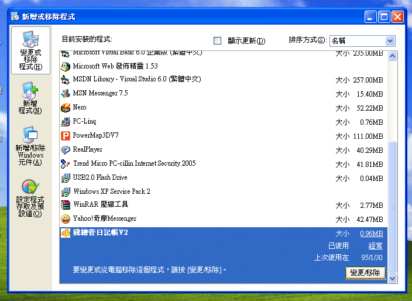Screen dimensions: 412x301
Task: Click the list scrollbar up arrow
Action: point(392,56)
